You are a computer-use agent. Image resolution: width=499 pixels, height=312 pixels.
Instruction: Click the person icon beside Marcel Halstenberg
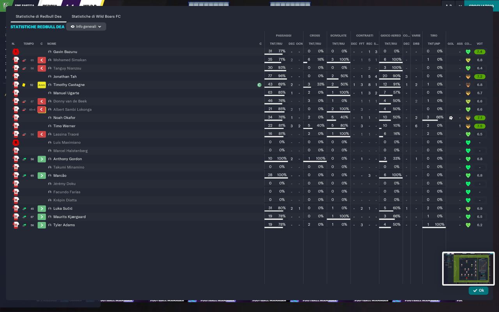point(50,151)
